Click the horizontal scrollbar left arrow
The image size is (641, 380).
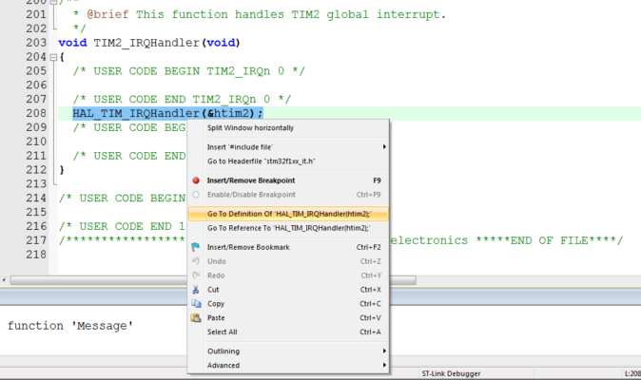click(4, 280)
